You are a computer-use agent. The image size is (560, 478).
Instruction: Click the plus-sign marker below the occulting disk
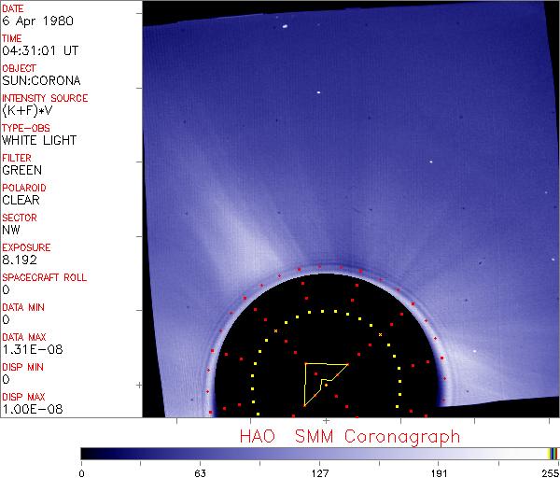click(325, 435)
